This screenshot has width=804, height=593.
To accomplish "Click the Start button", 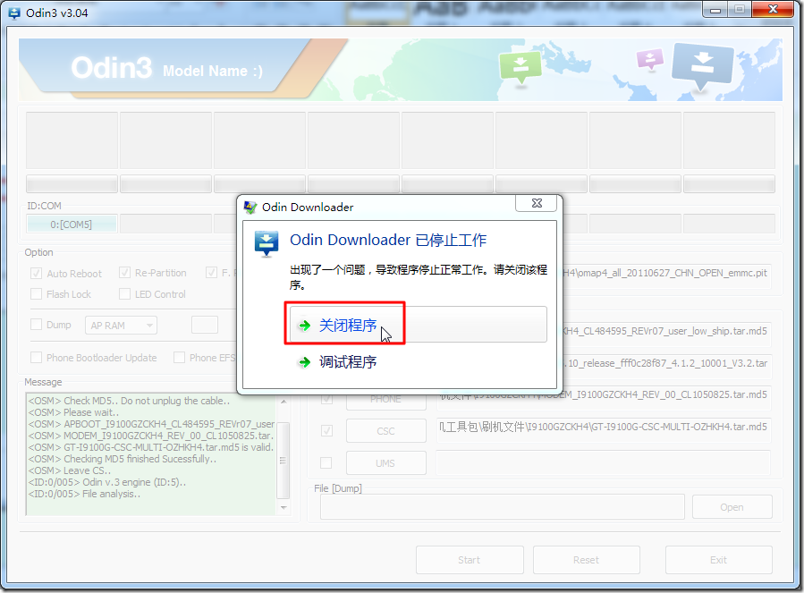I will tap(470, 560).
